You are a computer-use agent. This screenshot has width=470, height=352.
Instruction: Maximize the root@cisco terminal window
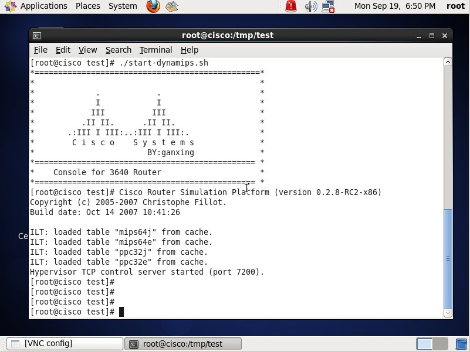(432, 36)
